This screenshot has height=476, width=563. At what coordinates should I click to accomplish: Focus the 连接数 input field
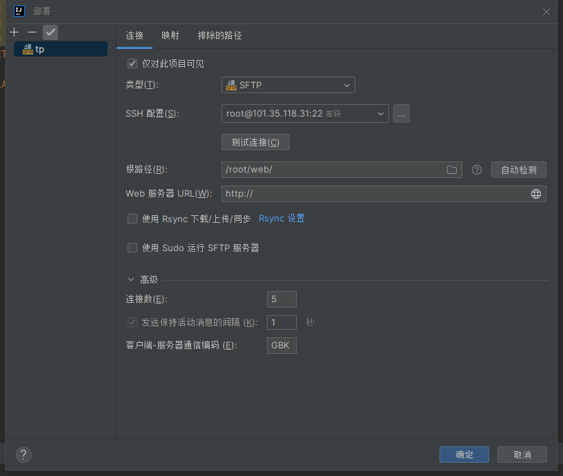click(x=282, y=299)
